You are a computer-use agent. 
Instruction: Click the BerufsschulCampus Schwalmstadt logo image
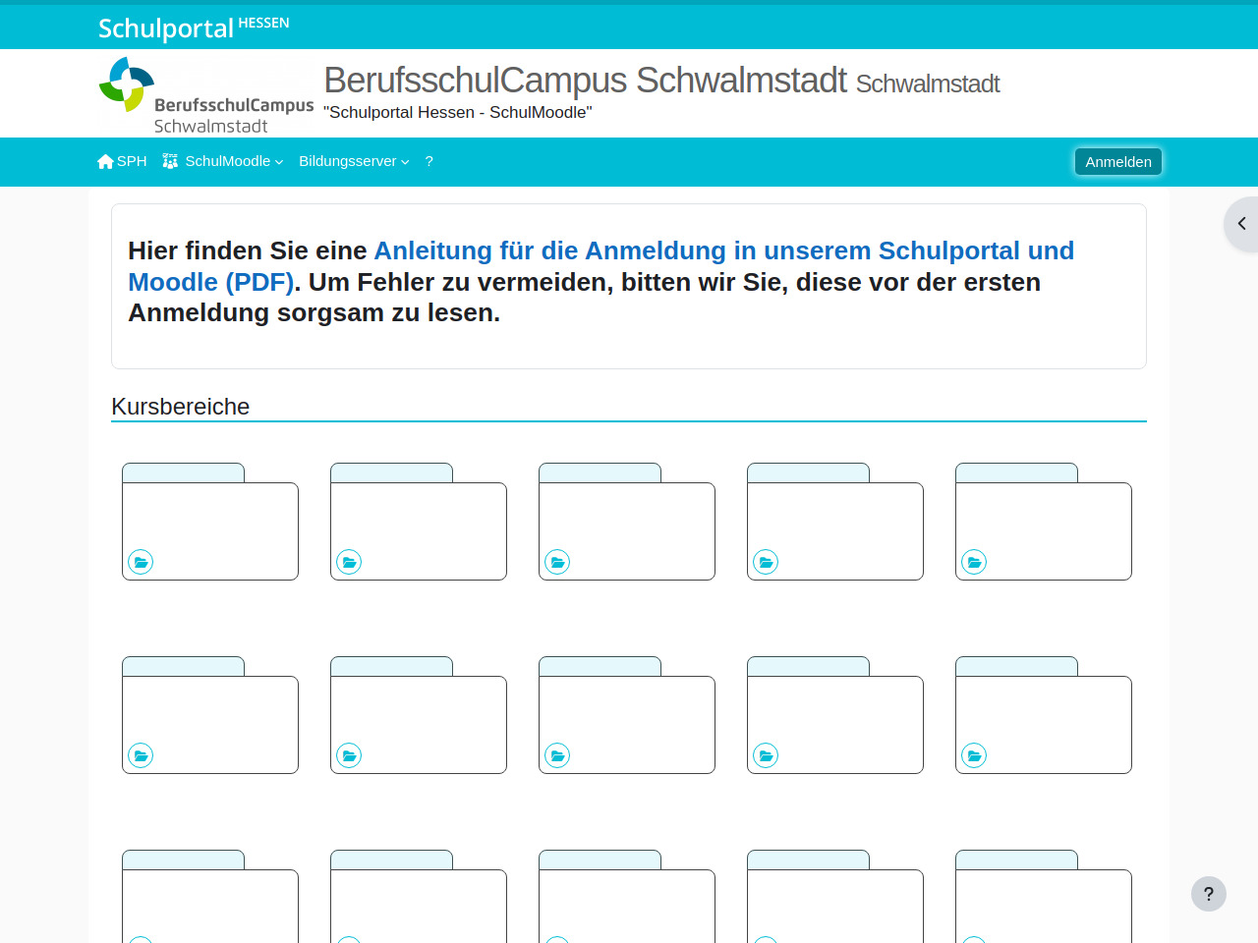click(206, 95)
